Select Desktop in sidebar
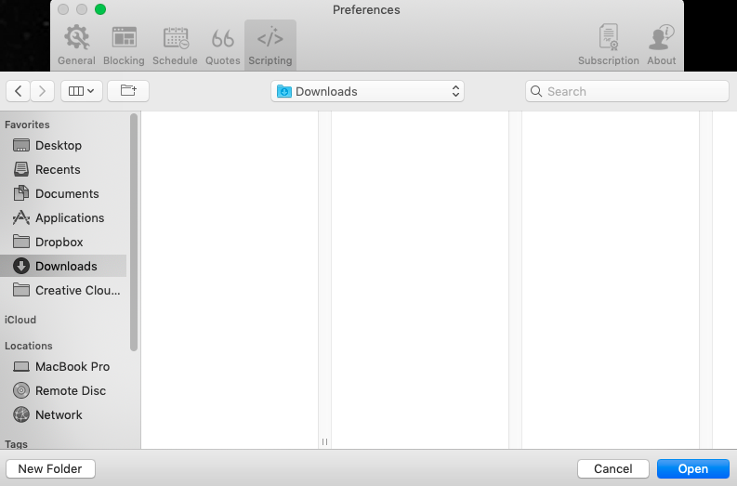This screenshot has height=486, width=737. click(x=63, y=145)
